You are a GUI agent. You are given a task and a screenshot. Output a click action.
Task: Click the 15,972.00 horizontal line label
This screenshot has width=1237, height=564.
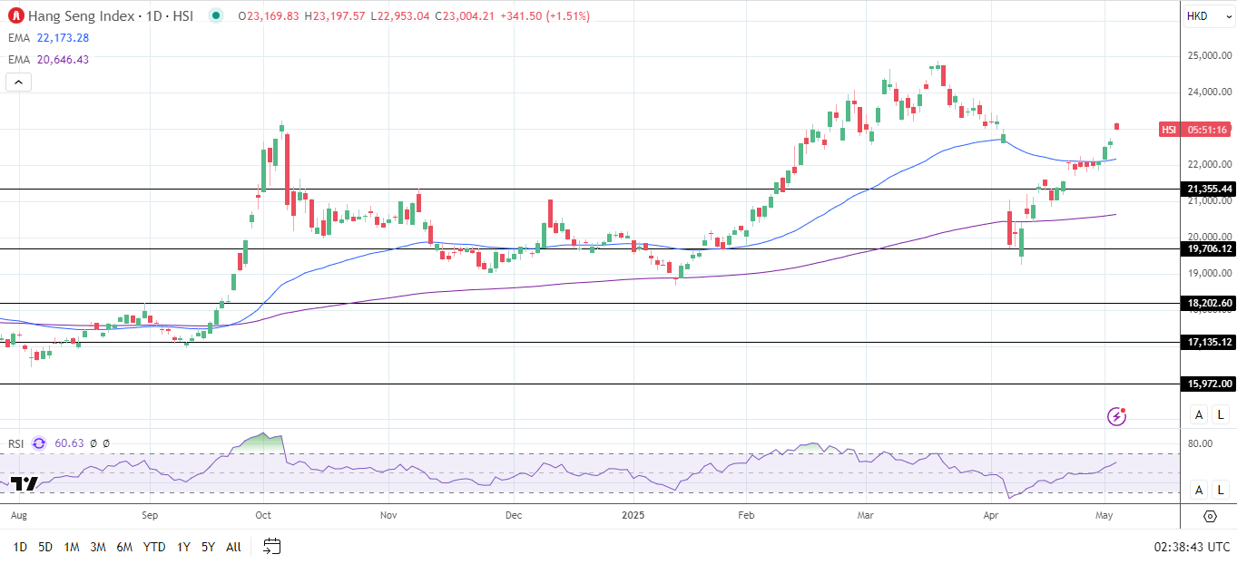[x=1209, y=384]
